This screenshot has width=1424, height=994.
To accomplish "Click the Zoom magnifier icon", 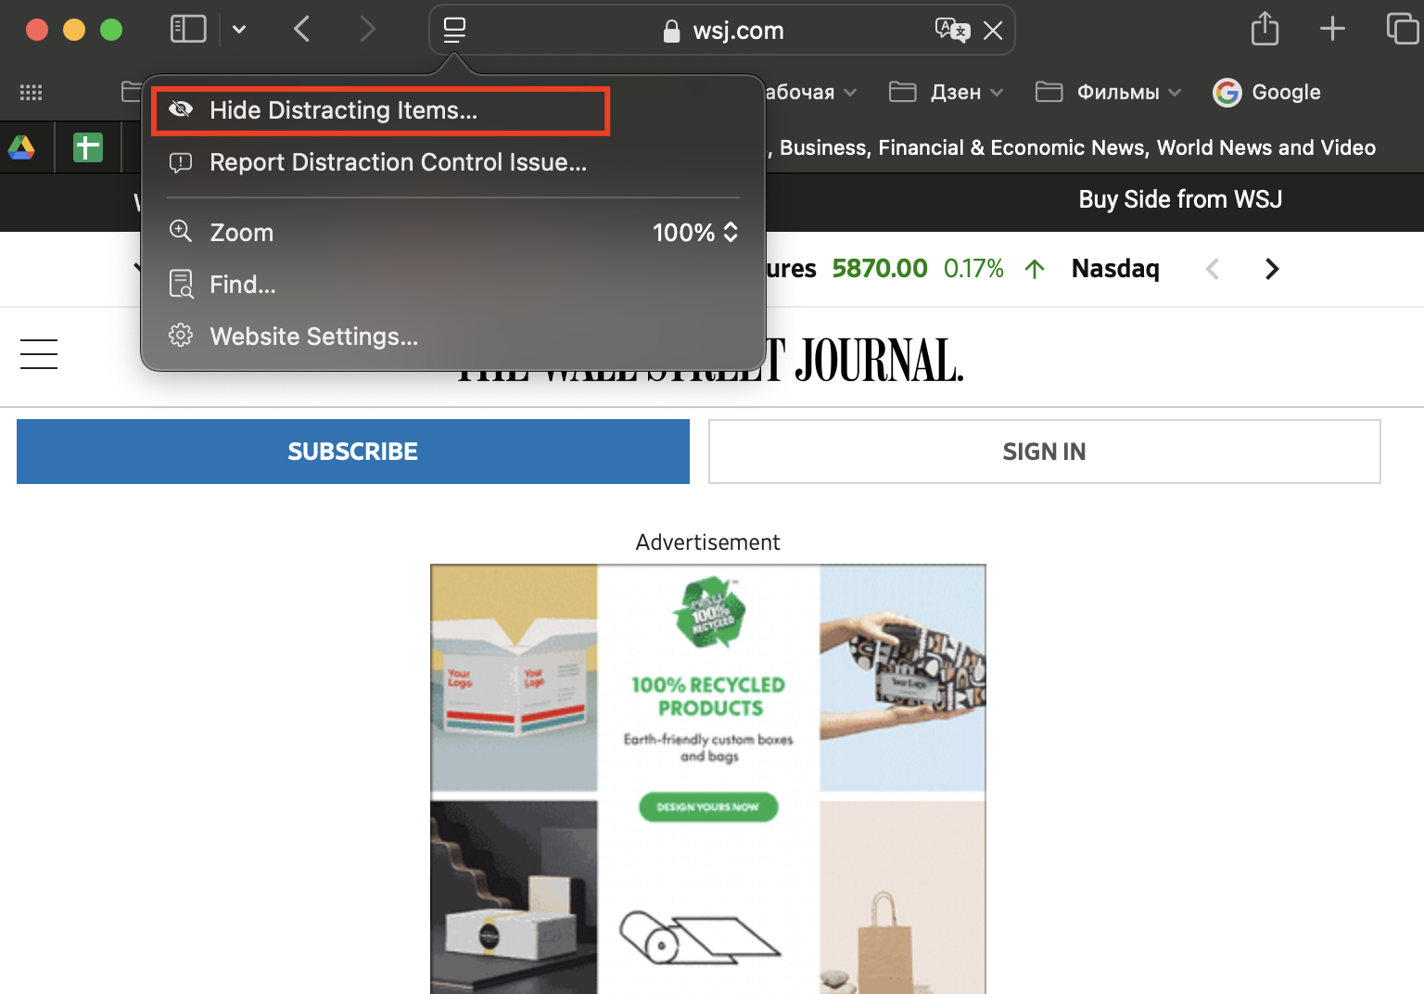I will point(181,231).
